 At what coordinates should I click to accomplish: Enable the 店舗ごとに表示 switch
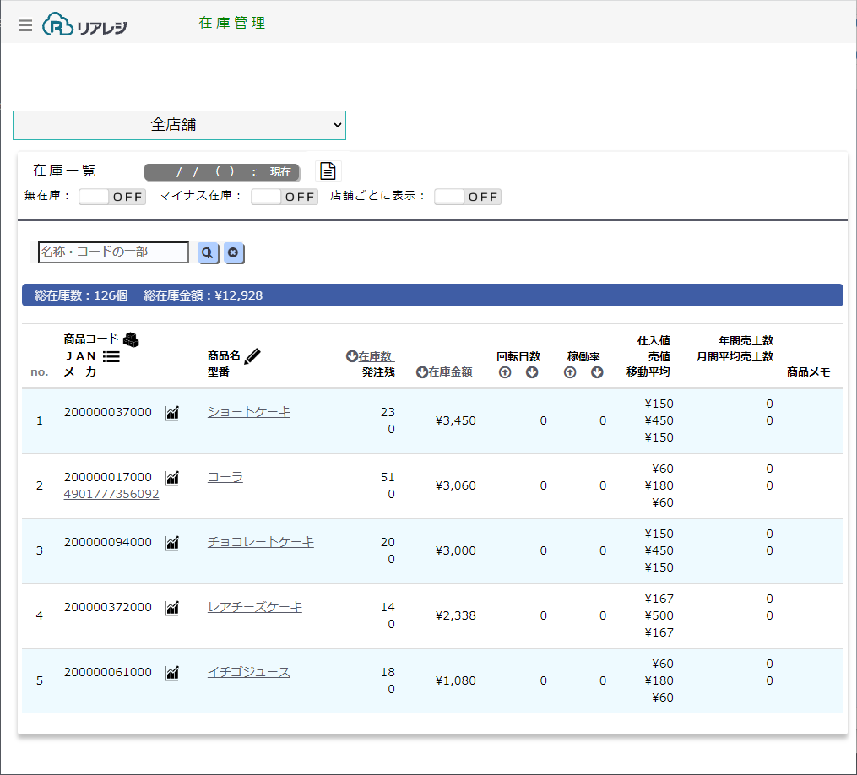[x=468, y=197]
